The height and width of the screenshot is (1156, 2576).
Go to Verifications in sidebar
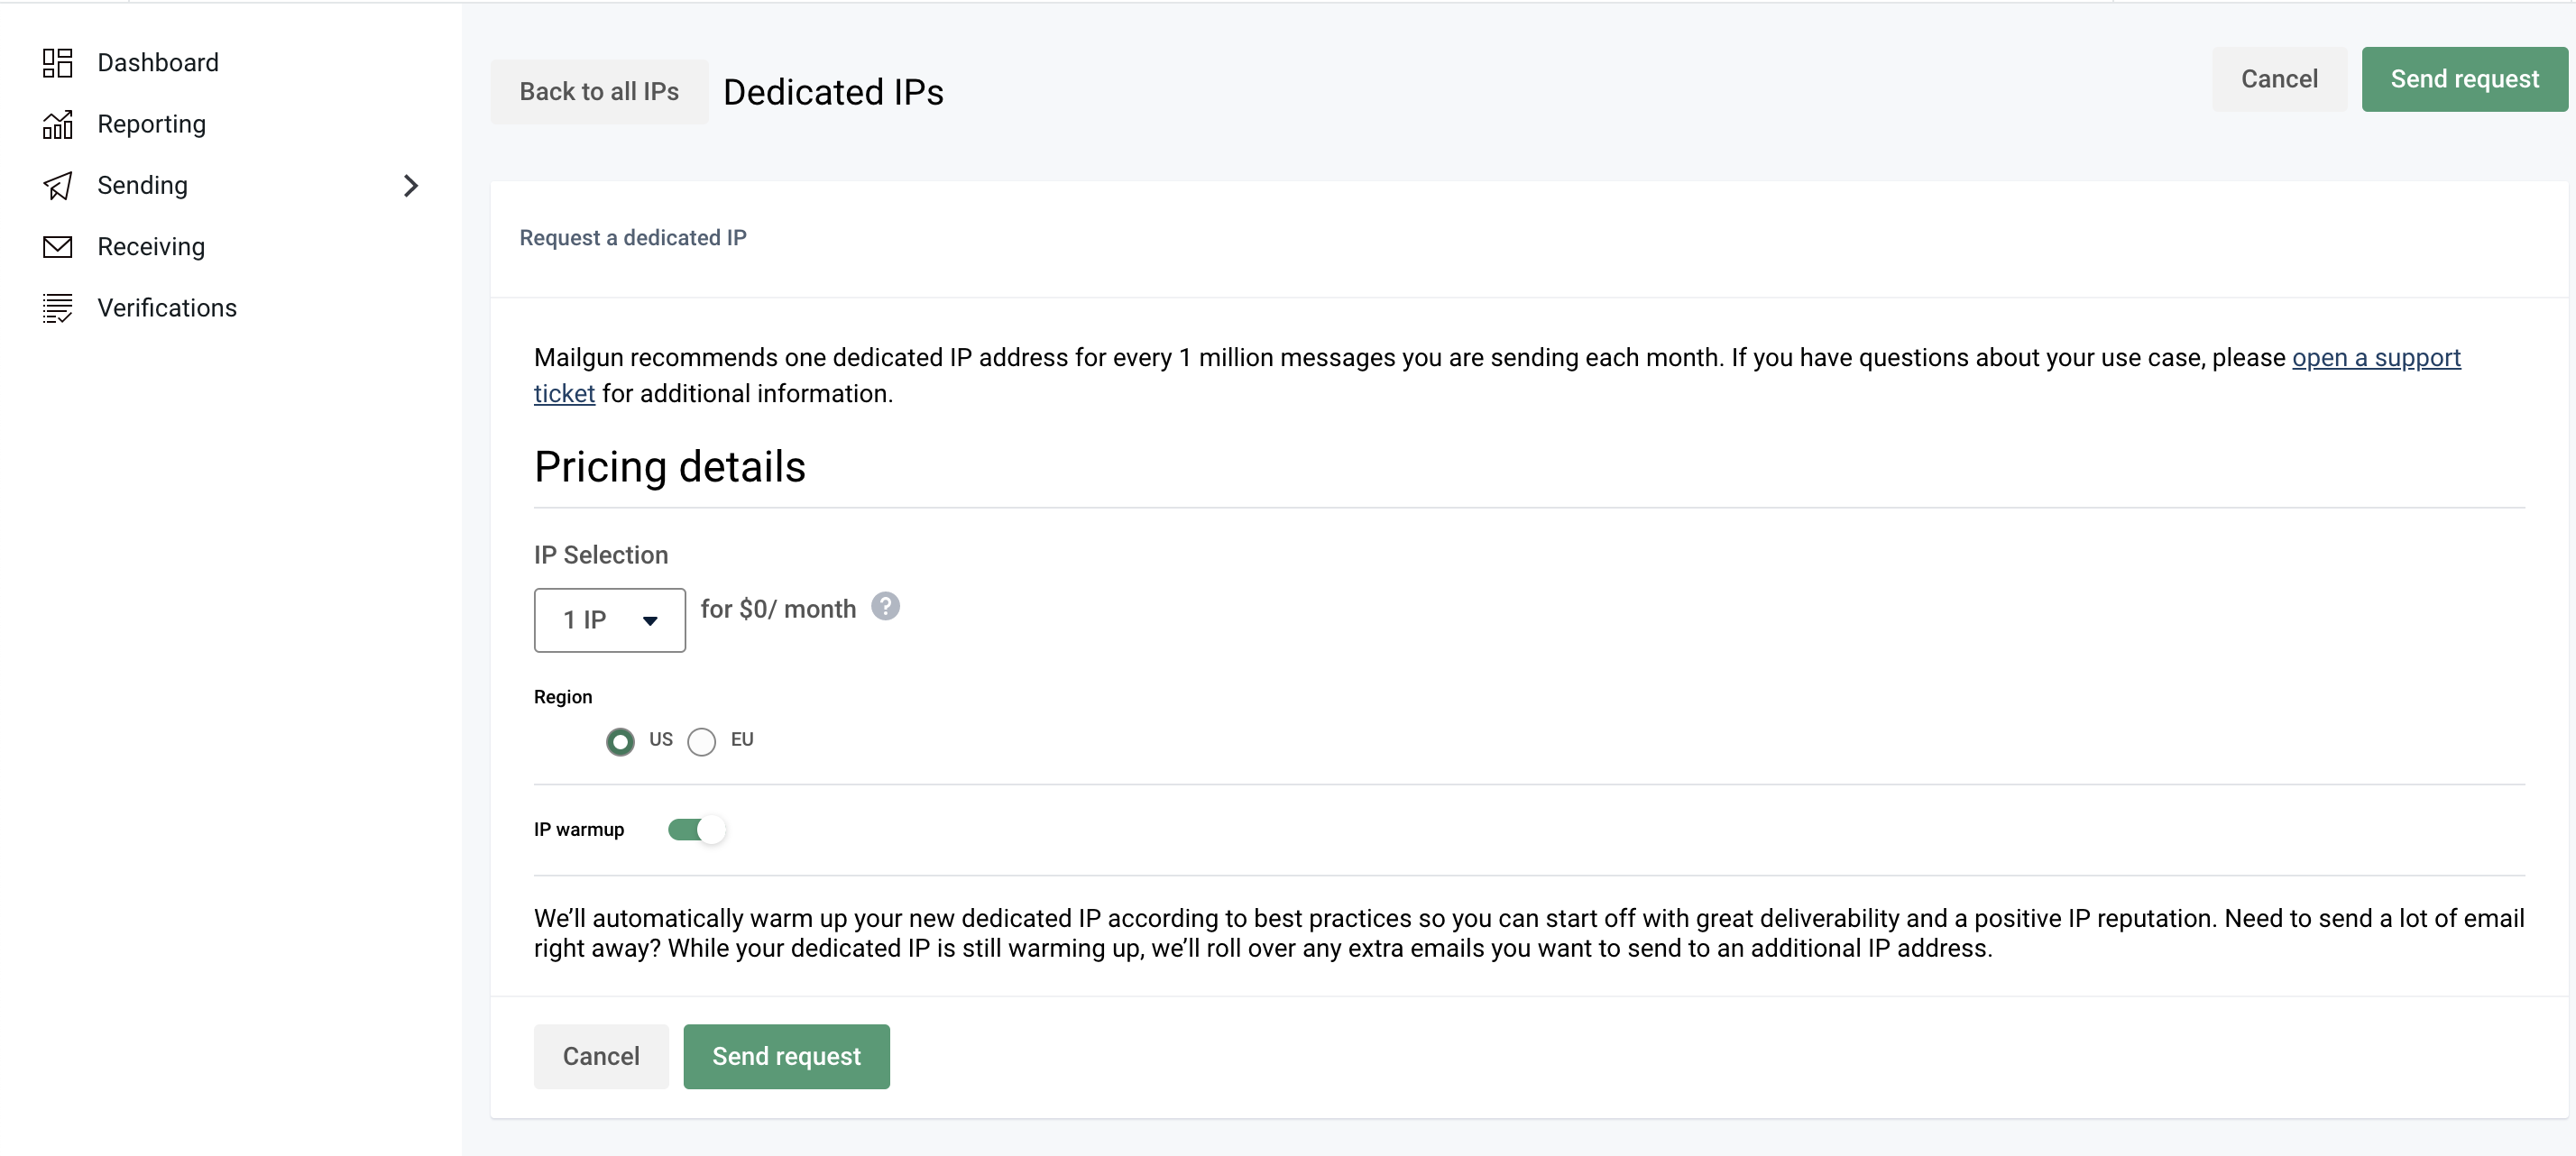[167, 308]
